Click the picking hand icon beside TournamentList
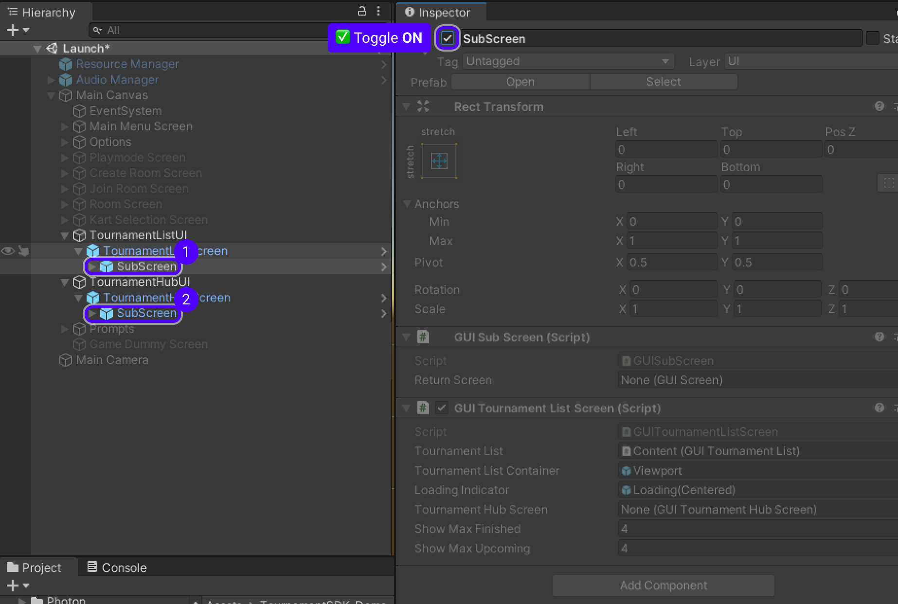 [x=23, y=251]
